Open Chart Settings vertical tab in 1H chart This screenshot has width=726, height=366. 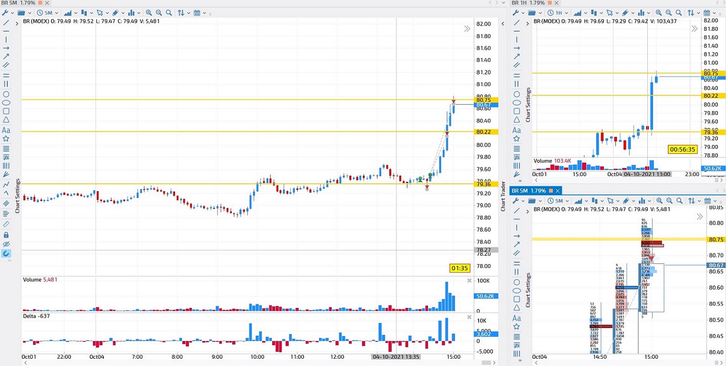coord(528,105)
